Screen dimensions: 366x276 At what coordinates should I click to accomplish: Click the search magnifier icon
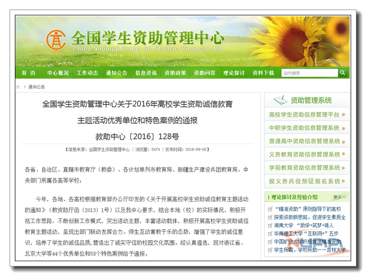343,73
